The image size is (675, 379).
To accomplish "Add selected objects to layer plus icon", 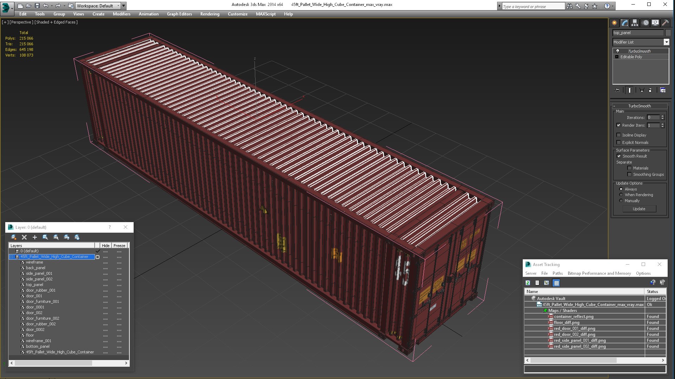I will [34, 237].
